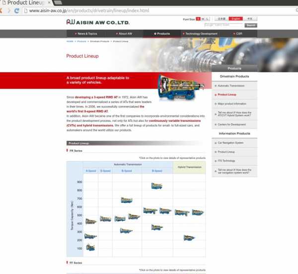The width and height of the screenshot is (298, 274).
Task: Set font size to medium (M)
Action: click(203, 19)
